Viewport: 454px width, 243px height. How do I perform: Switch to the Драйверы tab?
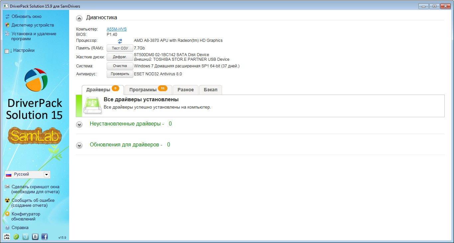[103, 90]
